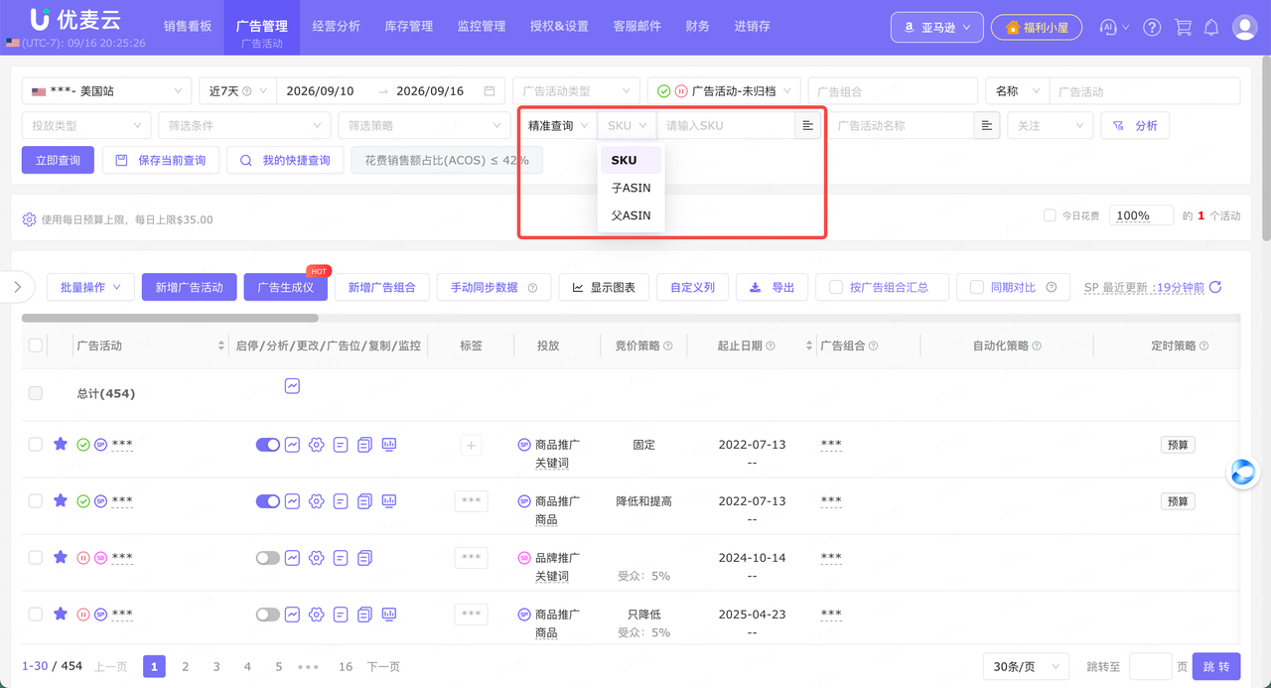Click the calendar icon in the date range
The image size is (1271, 688).
coord(489,91)
